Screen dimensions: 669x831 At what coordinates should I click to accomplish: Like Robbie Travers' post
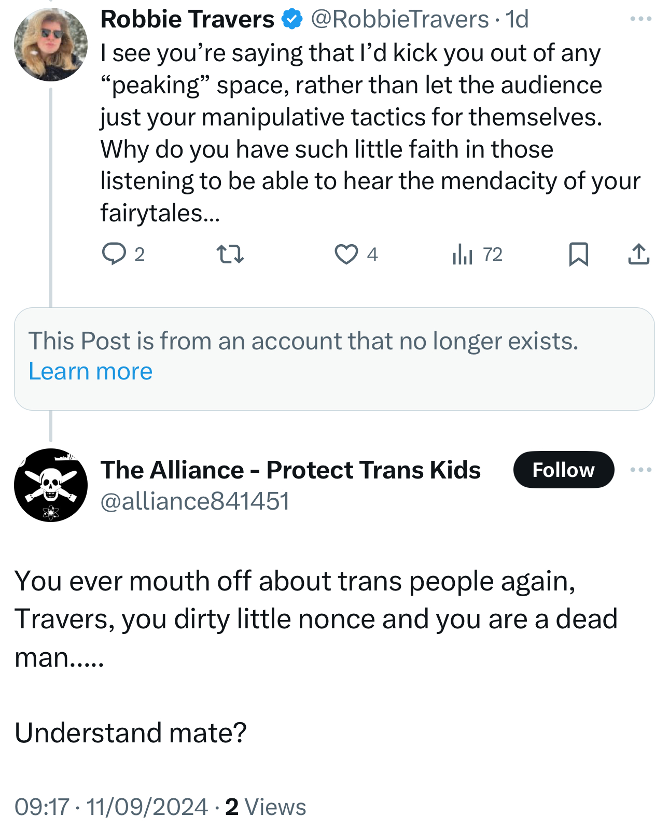point(346,254)
